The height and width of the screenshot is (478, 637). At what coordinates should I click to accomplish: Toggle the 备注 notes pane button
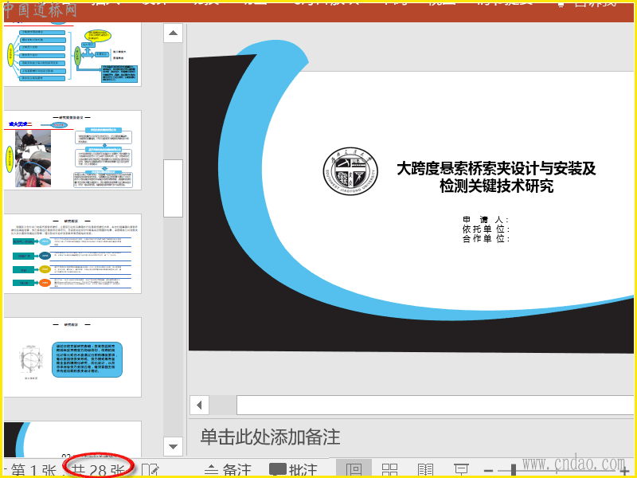click(228, 470)
